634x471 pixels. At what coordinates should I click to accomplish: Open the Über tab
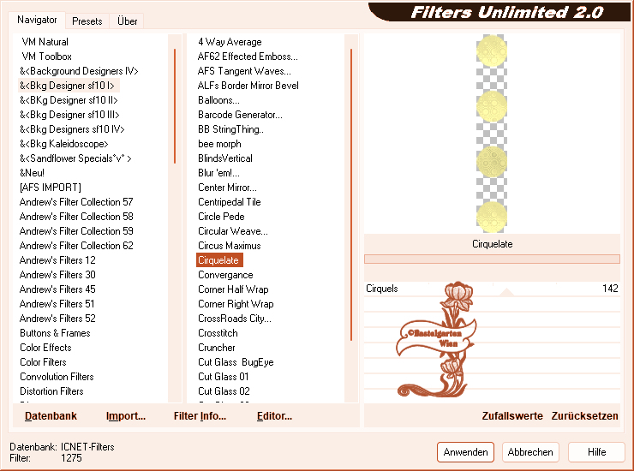(x=127, y=21)
